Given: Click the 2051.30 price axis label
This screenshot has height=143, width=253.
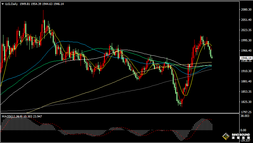Looking at the screenshot, I should (x=246, y=20).
